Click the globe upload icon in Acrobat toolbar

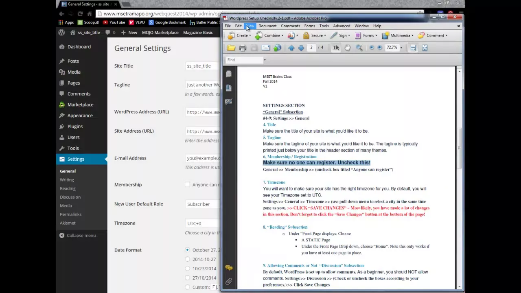coord(277,48)
